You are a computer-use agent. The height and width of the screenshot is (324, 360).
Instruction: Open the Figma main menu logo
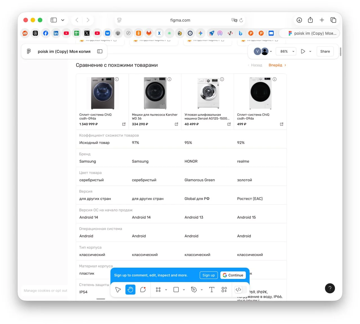point(29,51)
